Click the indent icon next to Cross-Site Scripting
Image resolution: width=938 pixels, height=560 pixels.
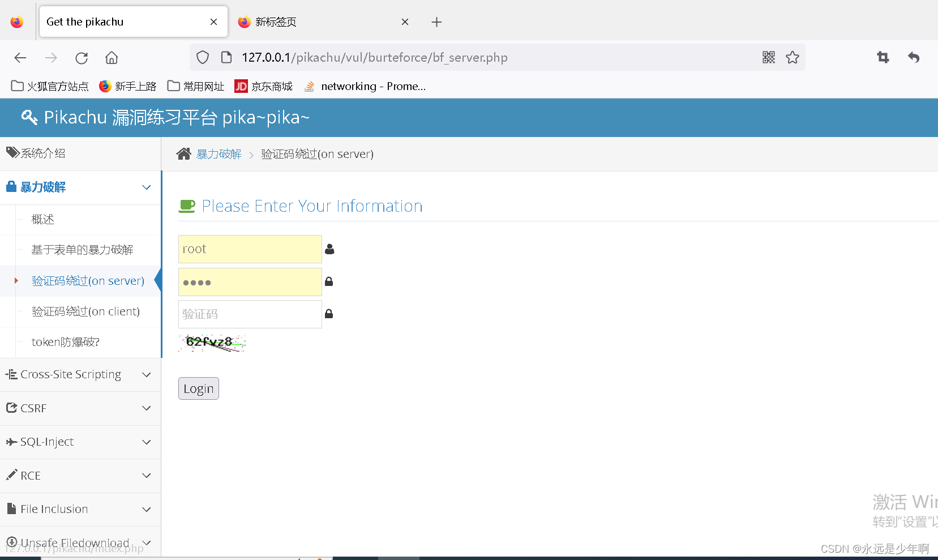click(x=11, y=374)
